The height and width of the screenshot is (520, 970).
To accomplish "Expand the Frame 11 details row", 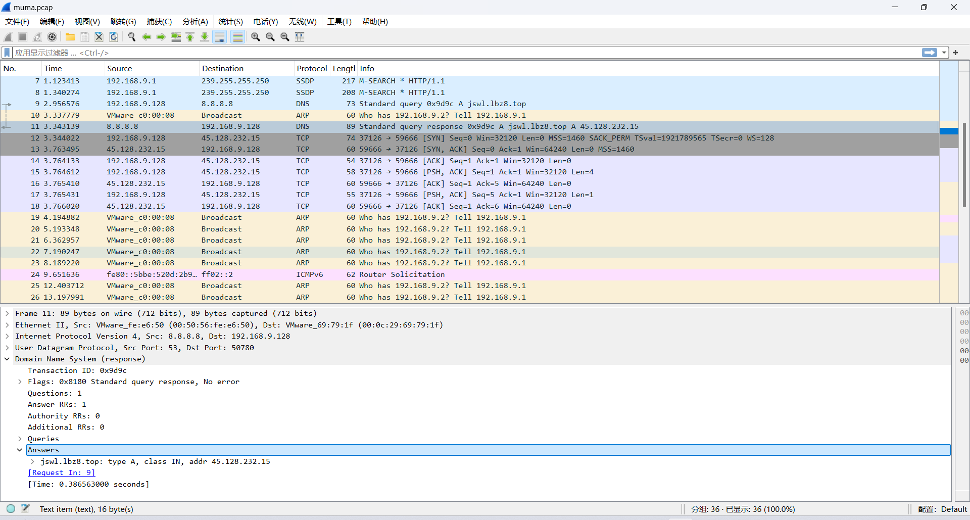I will 7,313.
